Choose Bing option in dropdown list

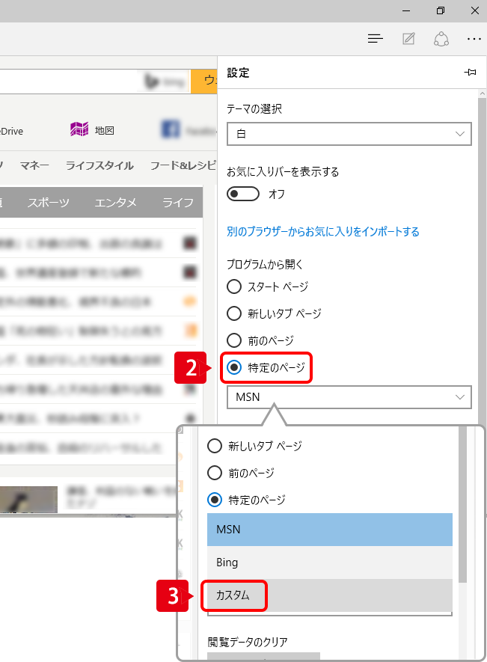[329, 563]
